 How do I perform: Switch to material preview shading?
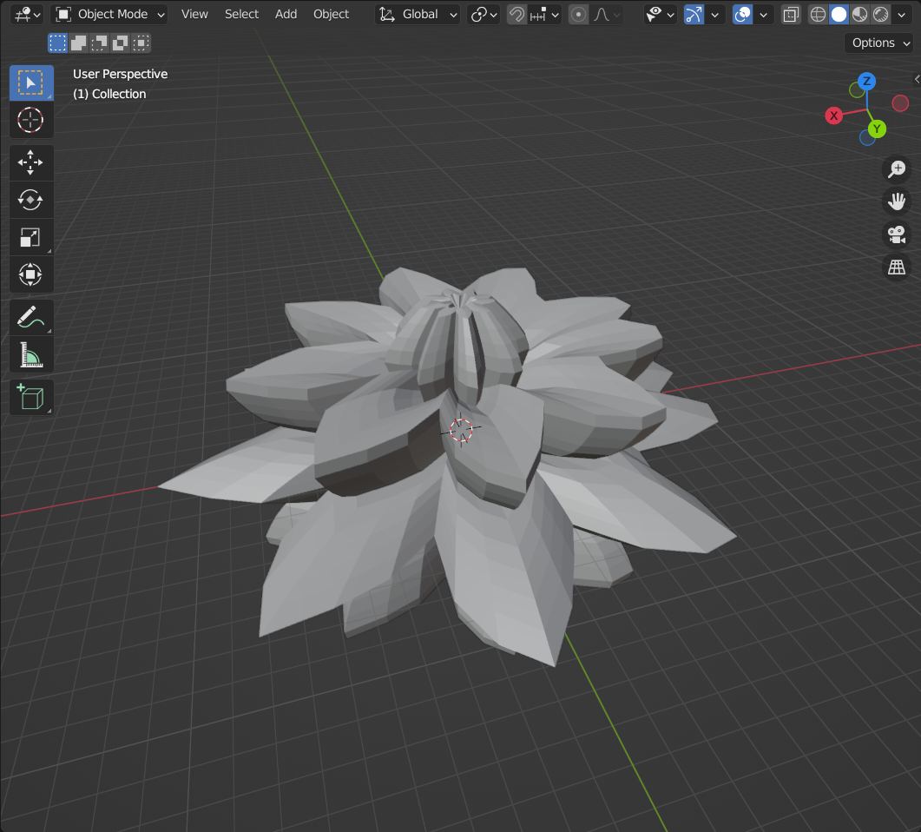coord(860,14)
